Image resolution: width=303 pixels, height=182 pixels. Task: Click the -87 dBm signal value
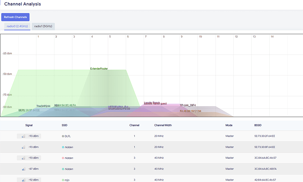coord(34,169)
